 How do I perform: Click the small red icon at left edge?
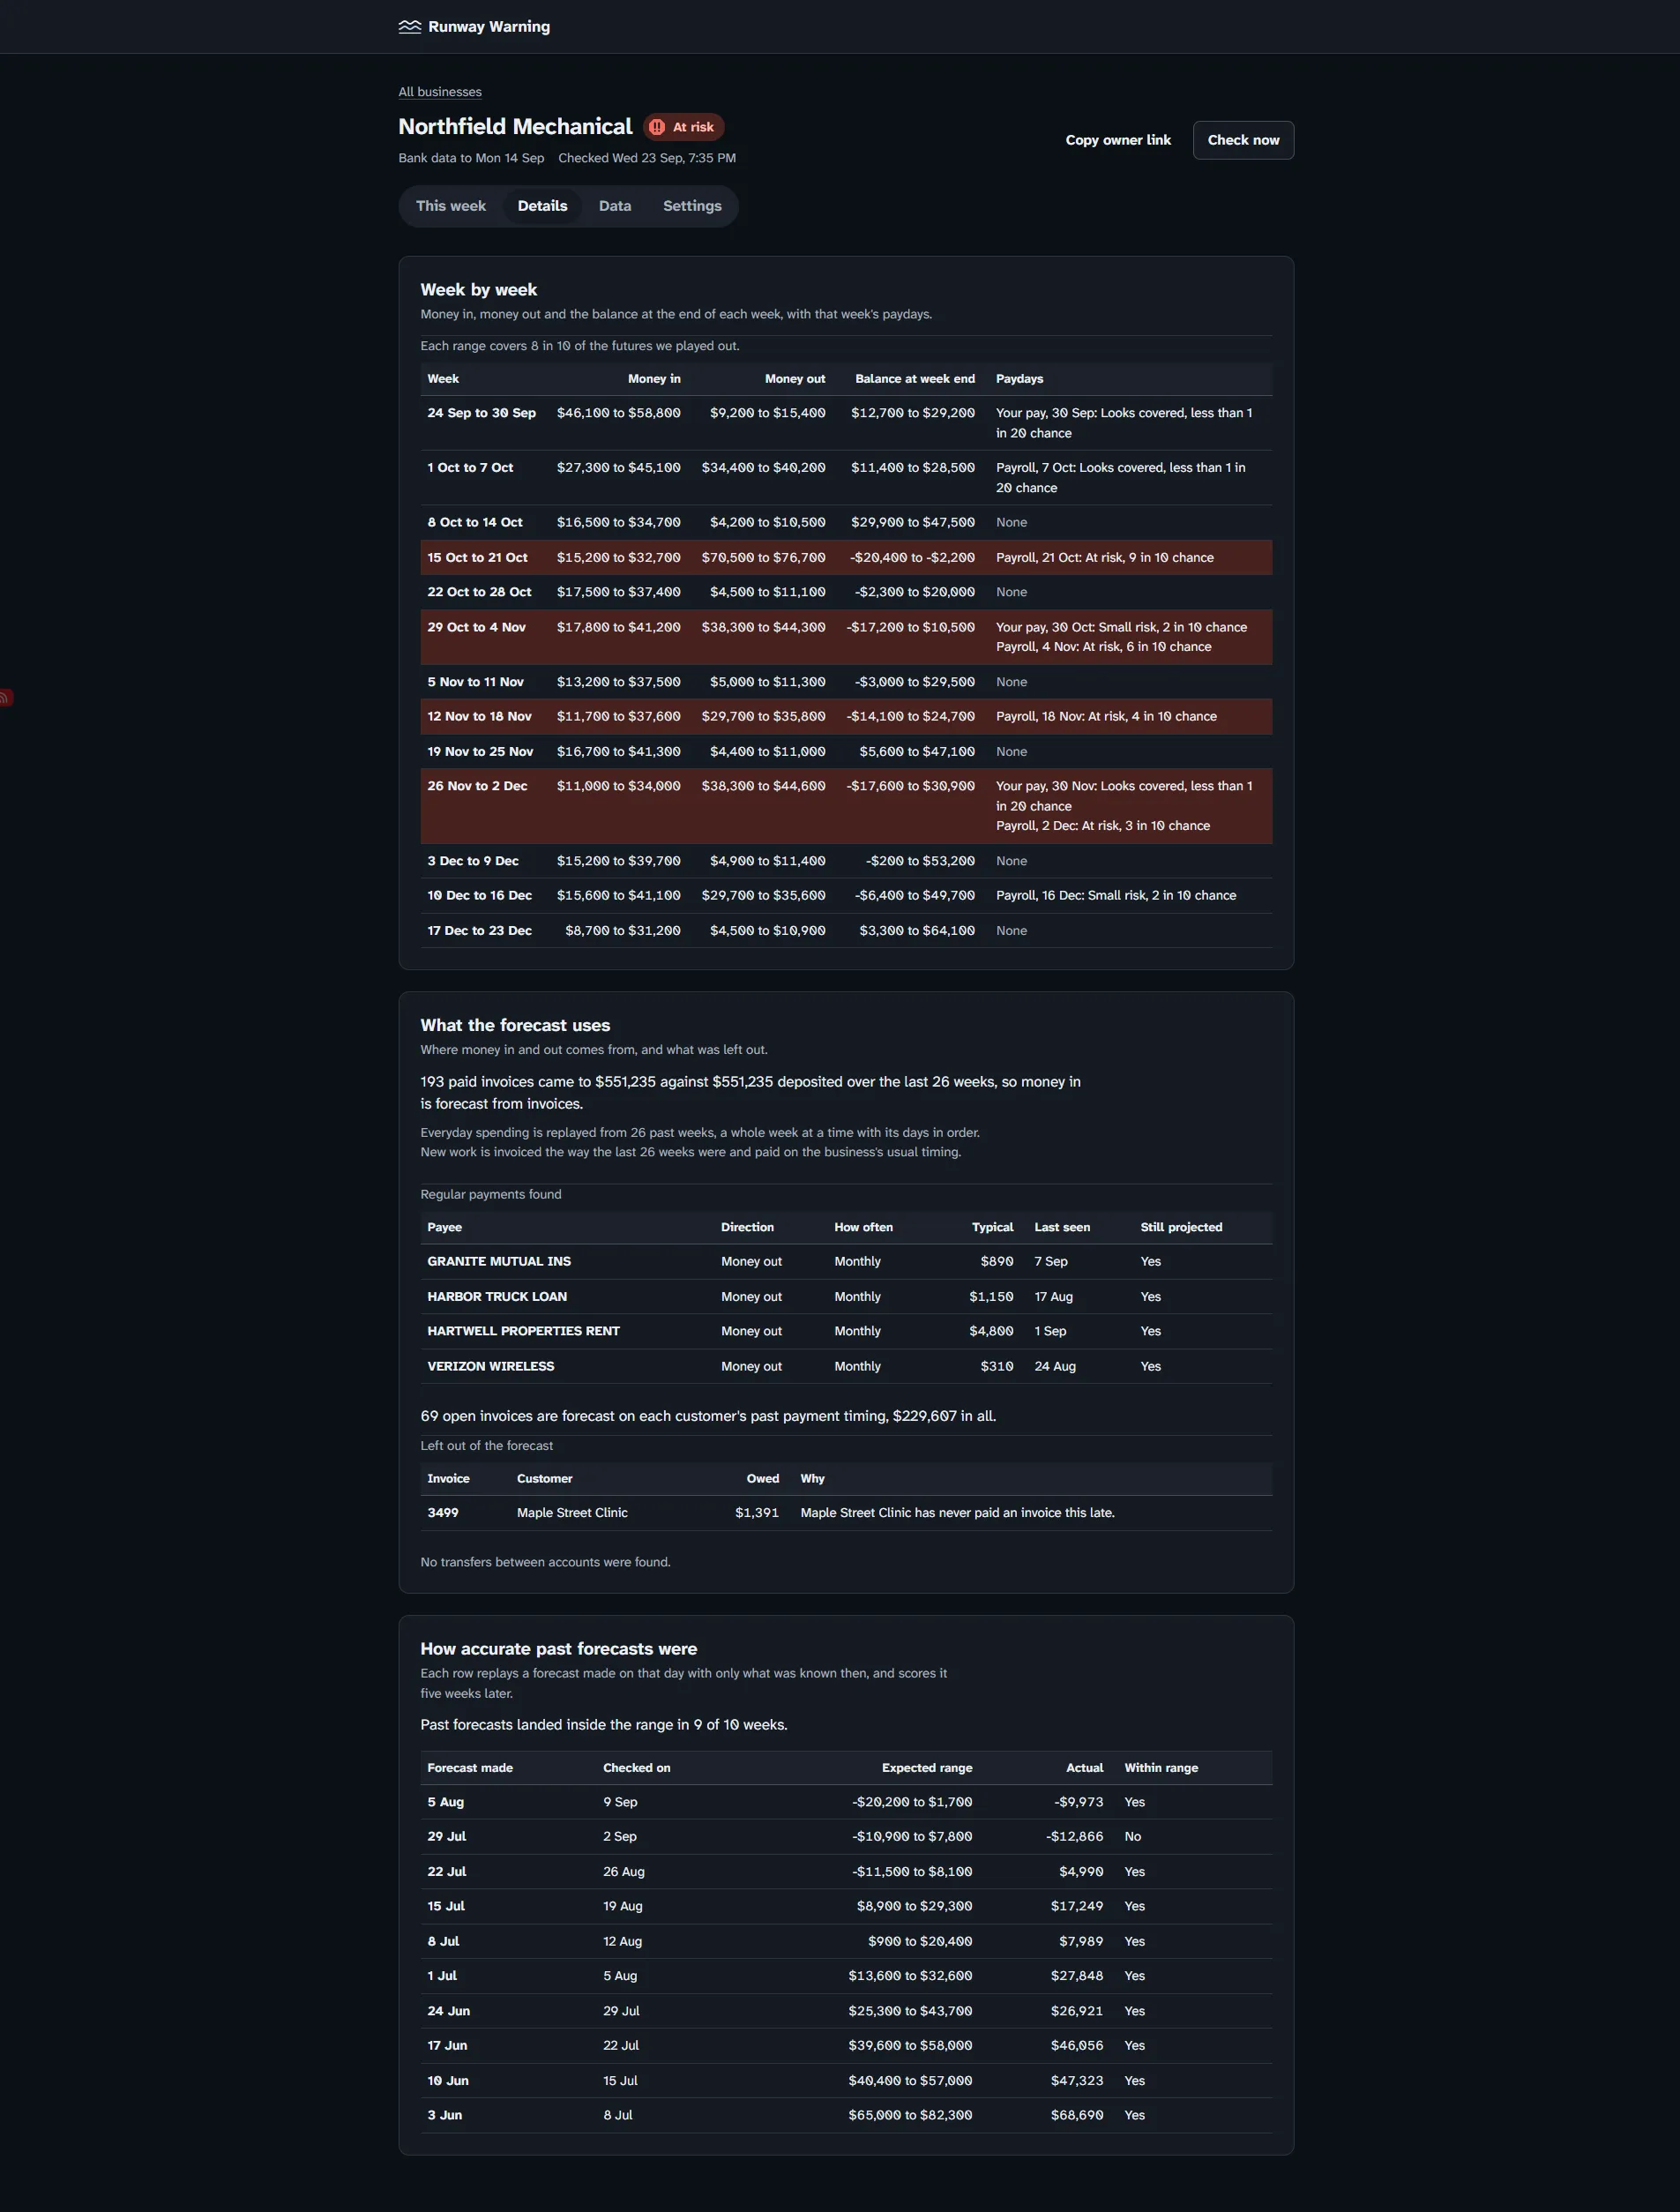(5, 697)
